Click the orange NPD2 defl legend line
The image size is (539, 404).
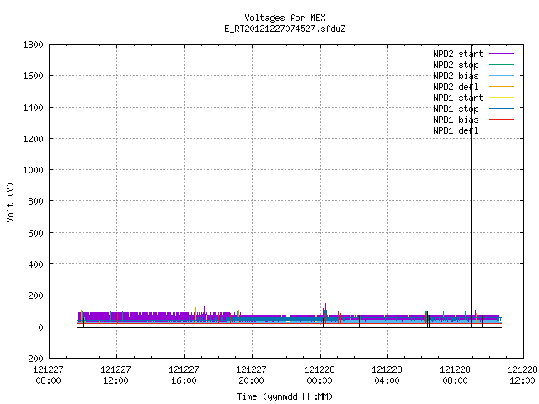(502, 86)
